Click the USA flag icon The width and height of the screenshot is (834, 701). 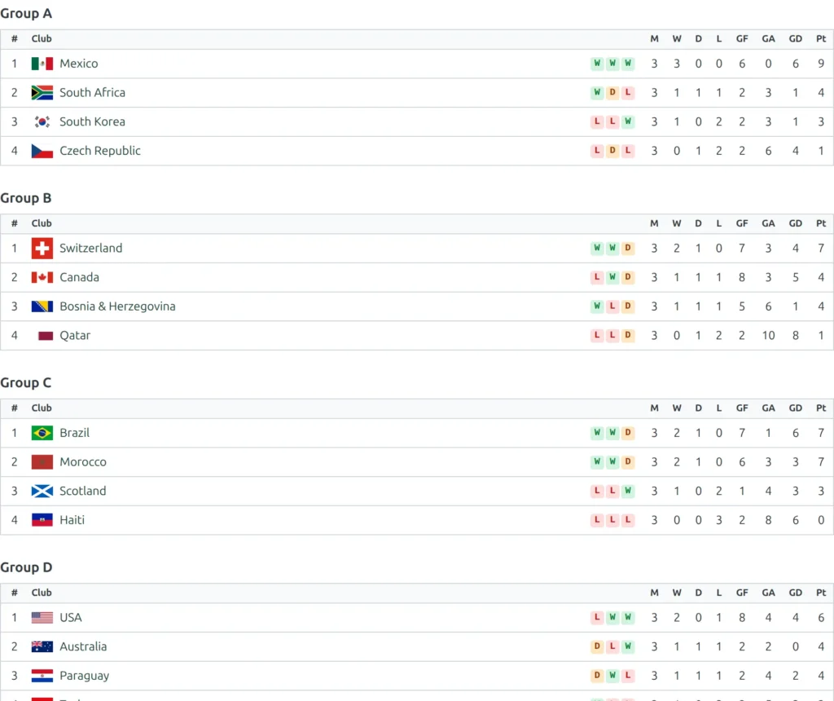(x=42, y=618)
